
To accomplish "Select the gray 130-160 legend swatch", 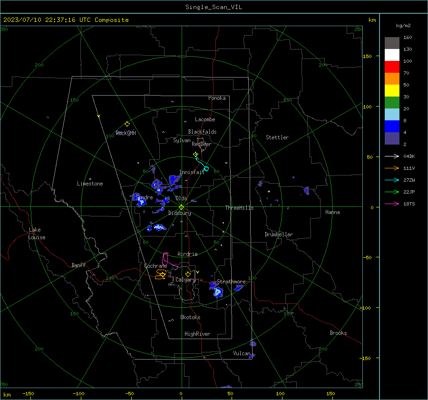I will coord(392,43).
